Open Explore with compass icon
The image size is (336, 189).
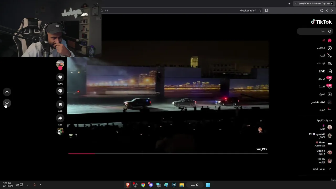click(324, 48)
